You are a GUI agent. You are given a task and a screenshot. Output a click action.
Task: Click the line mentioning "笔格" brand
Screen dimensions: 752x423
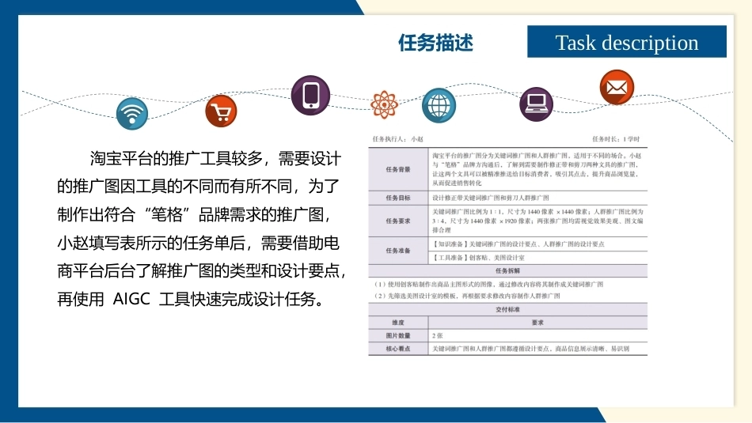194,214
